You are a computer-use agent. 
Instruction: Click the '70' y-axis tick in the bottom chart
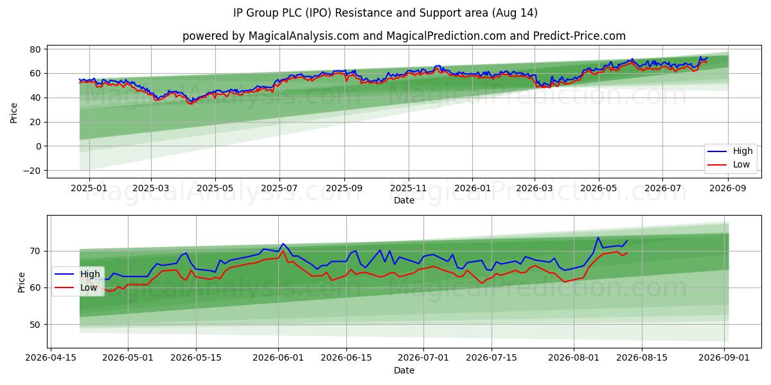pos(36,251)
